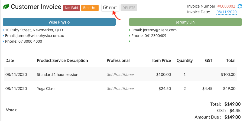Click the pencil icon inside the EDIT button
Image resolution: width=243 pixels, height=121 pixels.
pyautogui.click(x=106, y=8)
